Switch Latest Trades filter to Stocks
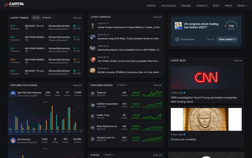Viewport: 252px width, 158px height. click(36, 18)
